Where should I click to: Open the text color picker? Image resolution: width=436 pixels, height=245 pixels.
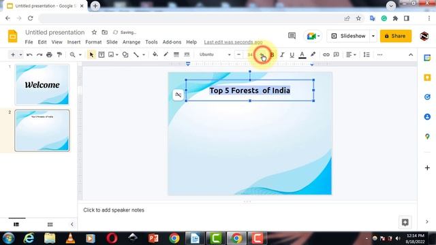point(302,54)
